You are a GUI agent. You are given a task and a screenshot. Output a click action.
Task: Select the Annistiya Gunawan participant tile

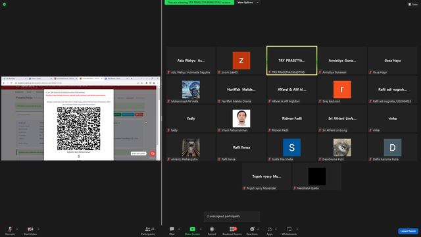[342, 61]
